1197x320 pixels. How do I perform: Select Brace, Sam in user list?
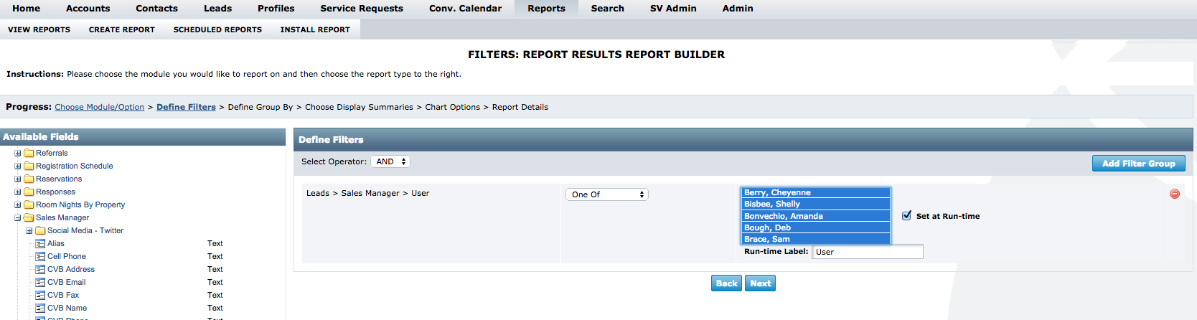coord(815,239)
